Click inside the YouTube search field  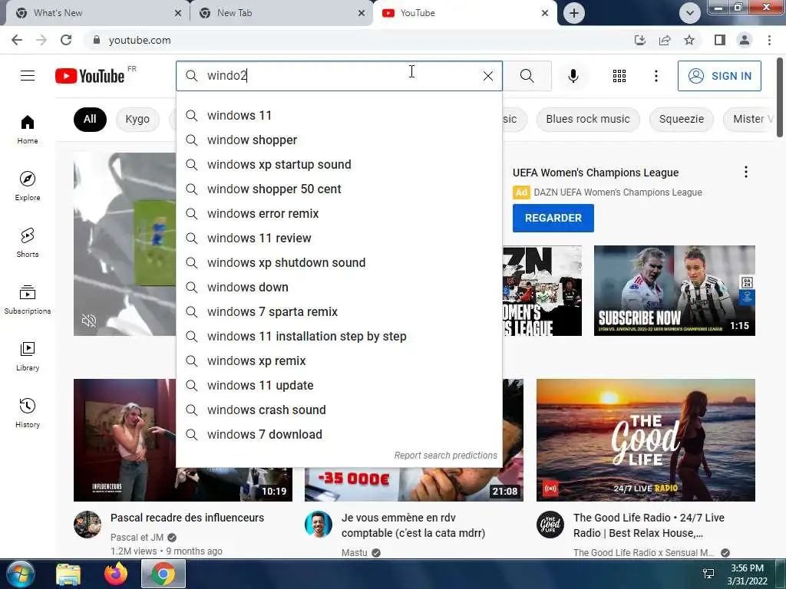point(341,76)
